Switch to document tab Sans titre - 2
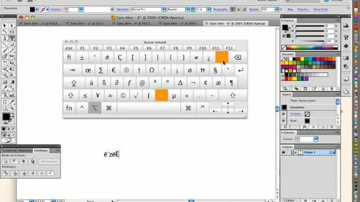Viewport: 360px width, 202px height. 41,24
